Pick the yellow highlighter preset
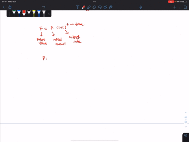 pyautogui.click(x=34, y=13)
